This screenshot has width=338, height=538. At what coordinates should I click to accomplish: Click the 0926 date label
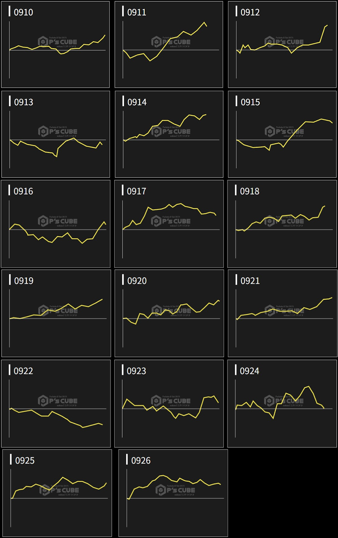pyautogui.click(x=141, y=460)
